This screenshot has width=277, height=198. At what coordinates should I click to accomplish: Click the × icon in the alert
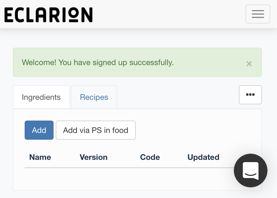point(249,64)
